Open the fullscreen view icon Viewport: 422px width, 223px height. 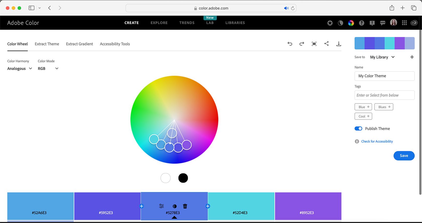[314, 44]
